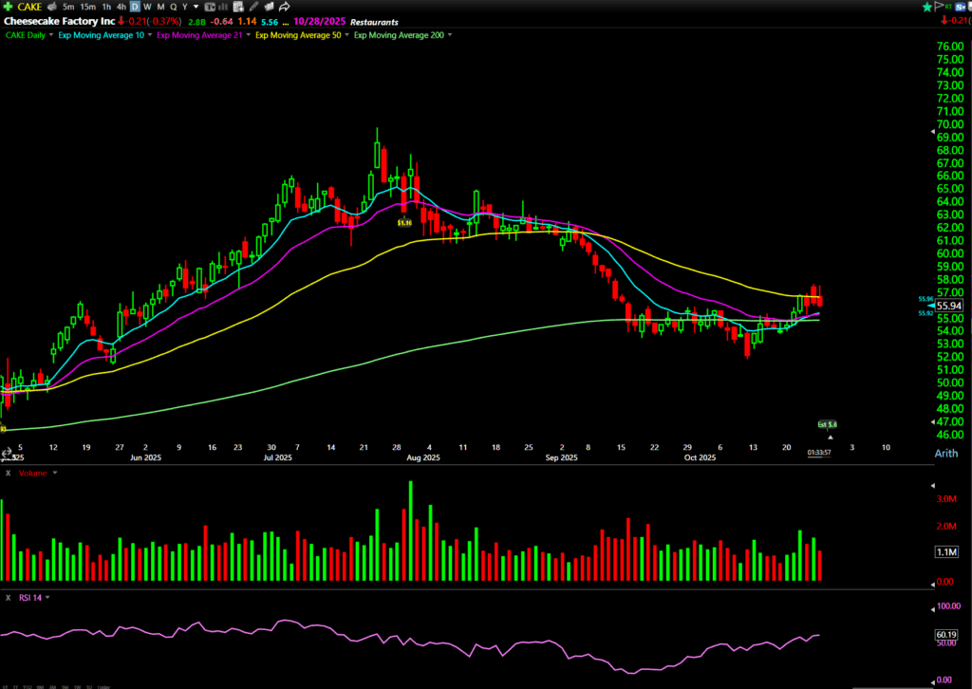Switch to the 5m timeframe
Image resolution: width=972 pixels, height=689 pixels.
pyautogui.click(x=68, y=7)
